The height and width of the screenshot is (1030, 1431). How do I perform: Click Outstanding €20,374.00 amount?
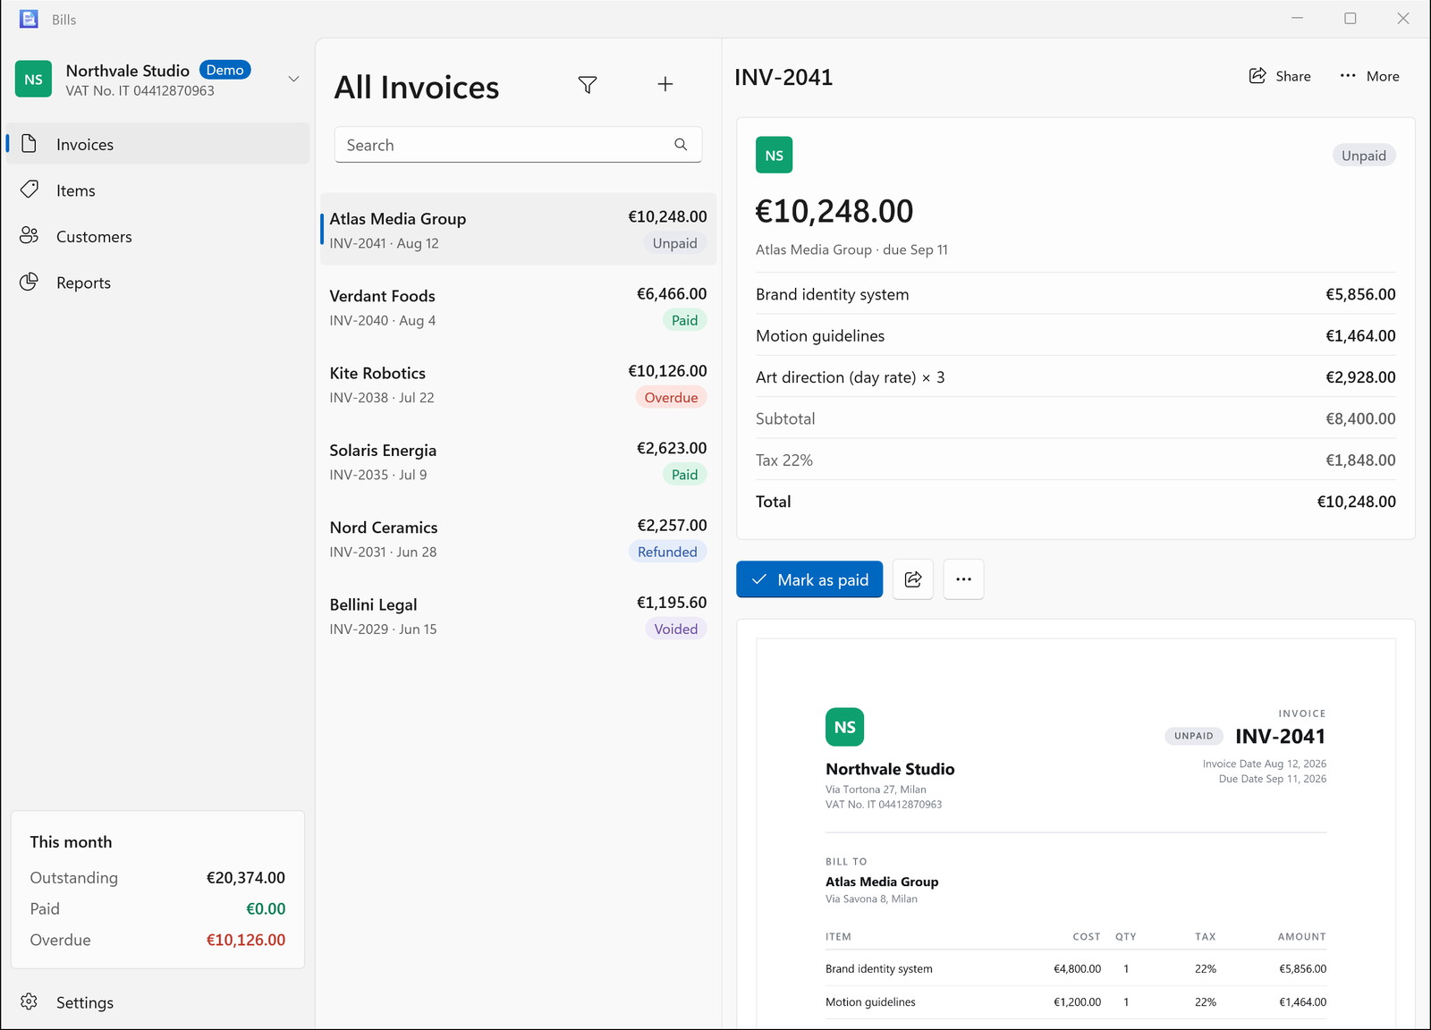pyautogui.click(x=246, y=877)
